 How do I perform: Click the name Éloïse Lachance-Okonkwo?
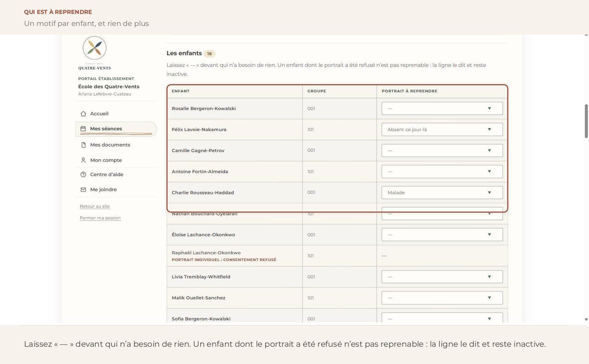(203, 235)
